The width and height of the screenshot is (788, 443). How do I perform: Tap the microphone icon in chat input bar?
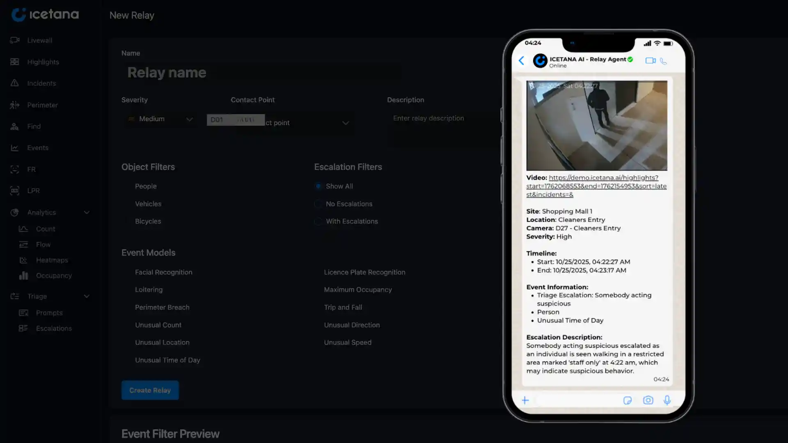point(667,400)
